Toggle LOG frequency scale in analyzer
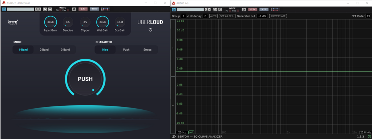 click(191, 132)
